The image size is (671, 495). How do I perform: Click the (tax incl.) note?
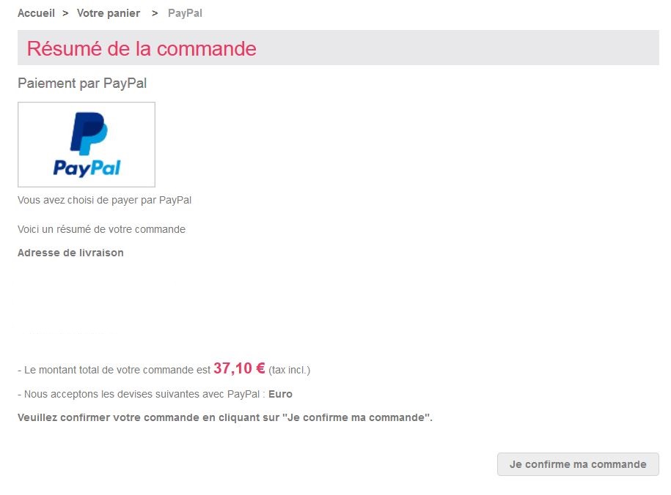[x=289, y=370]
